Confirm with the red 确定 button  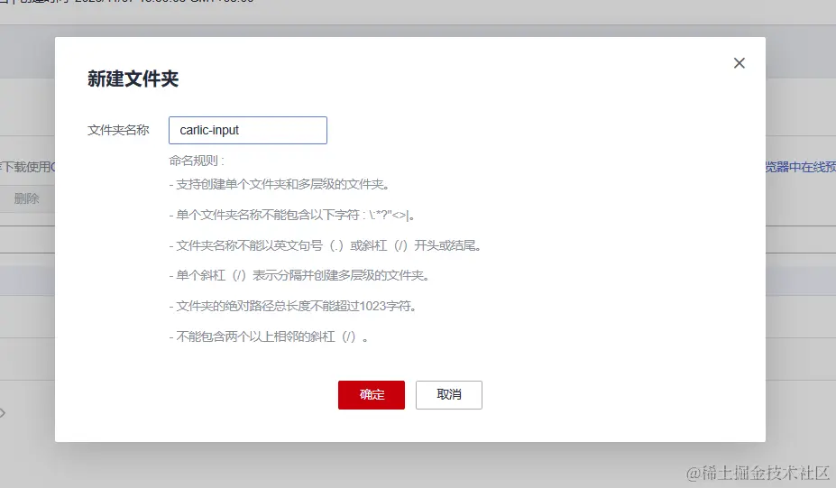pos(372,395)
